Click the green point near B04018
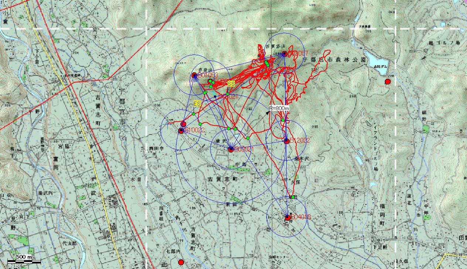 (x=293, y=197)
